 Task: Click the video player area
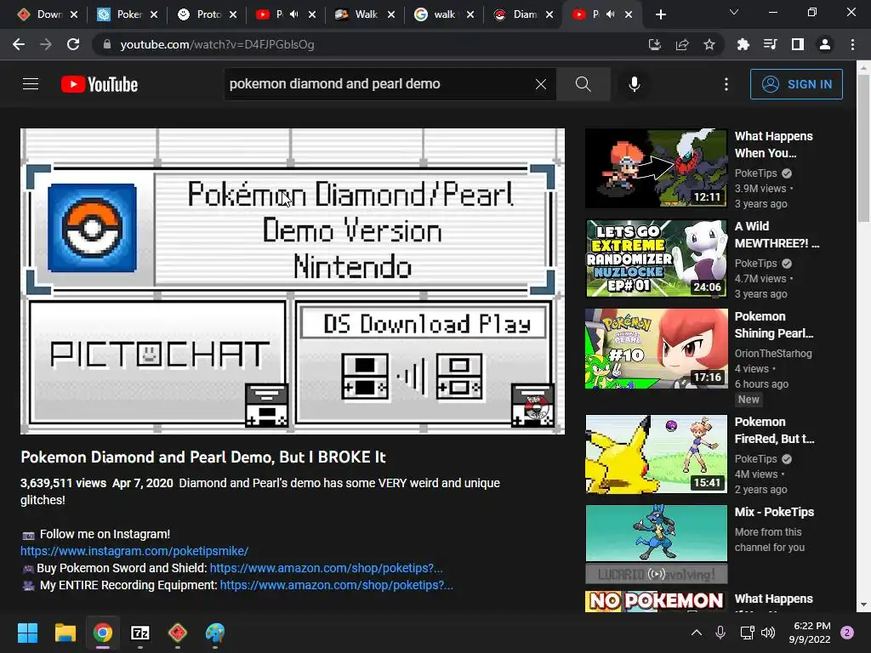click(293, 281)
